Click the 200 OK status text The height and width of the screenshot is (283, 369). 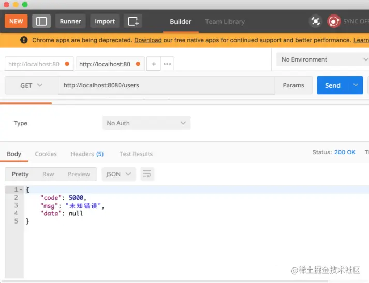(345, 152)
